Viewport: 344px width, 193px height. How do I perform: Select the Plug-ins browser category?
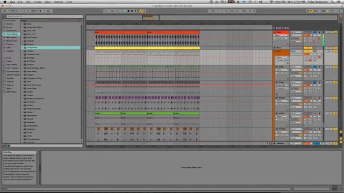tap(11, 44)
